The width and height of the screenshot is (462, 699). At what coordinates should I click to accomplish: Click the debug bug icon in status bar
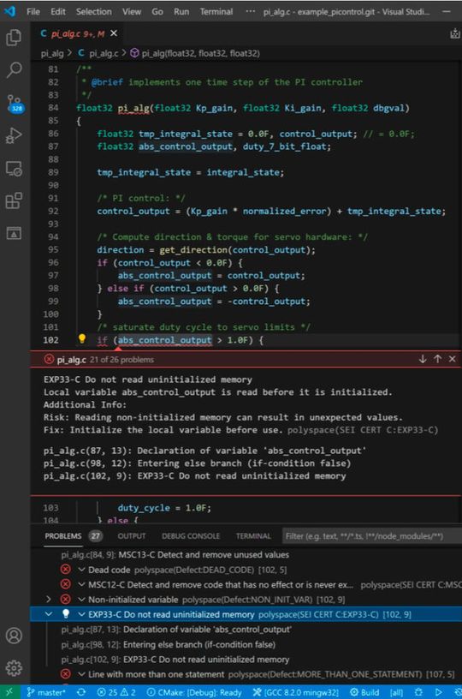(419, 692)
